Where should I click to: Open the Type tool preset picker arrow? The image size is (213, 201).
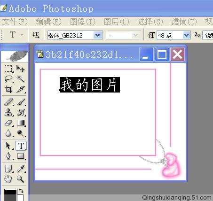pos(22,35)
